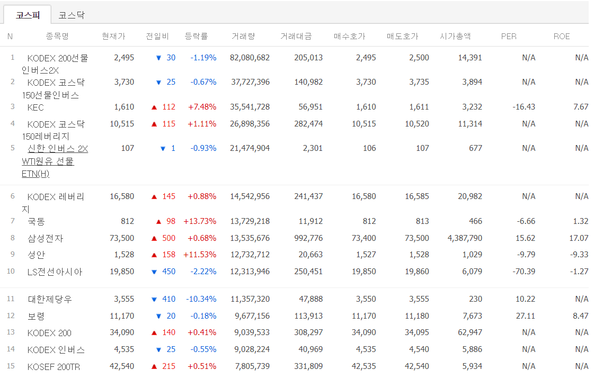Click ROE value -9.33
This screenshot has height=379, width=594.
579,255
